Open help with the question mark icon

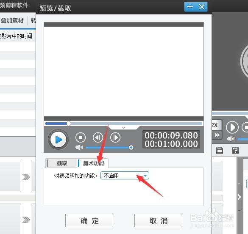pyautogui.click(x=235, y=150)
